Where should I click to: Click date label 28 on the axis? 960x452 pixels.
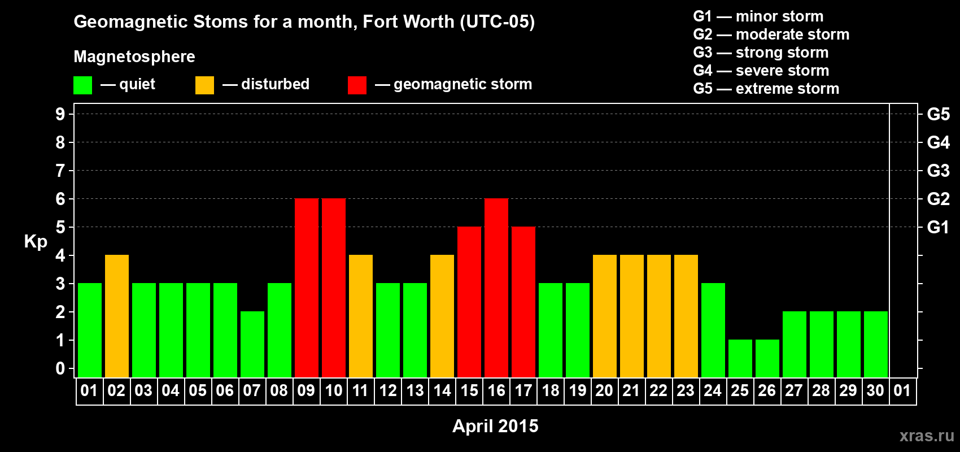(821, 390)
